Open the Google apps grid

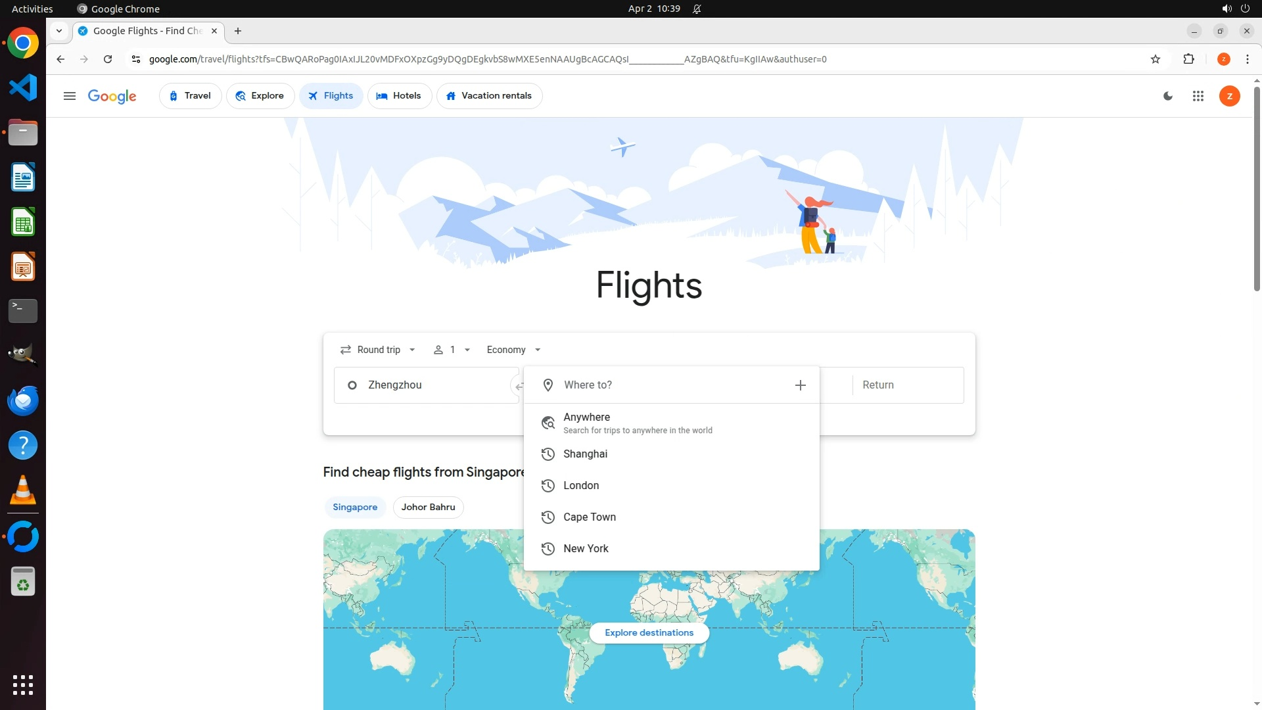point(1198,96)
